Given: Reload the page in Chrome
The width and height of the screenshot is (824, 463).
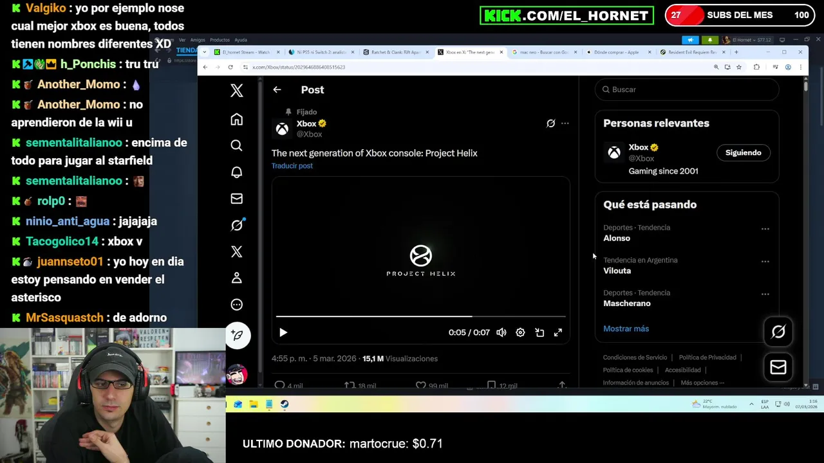Looking at the screenshot, I should [x=230, y=67].
